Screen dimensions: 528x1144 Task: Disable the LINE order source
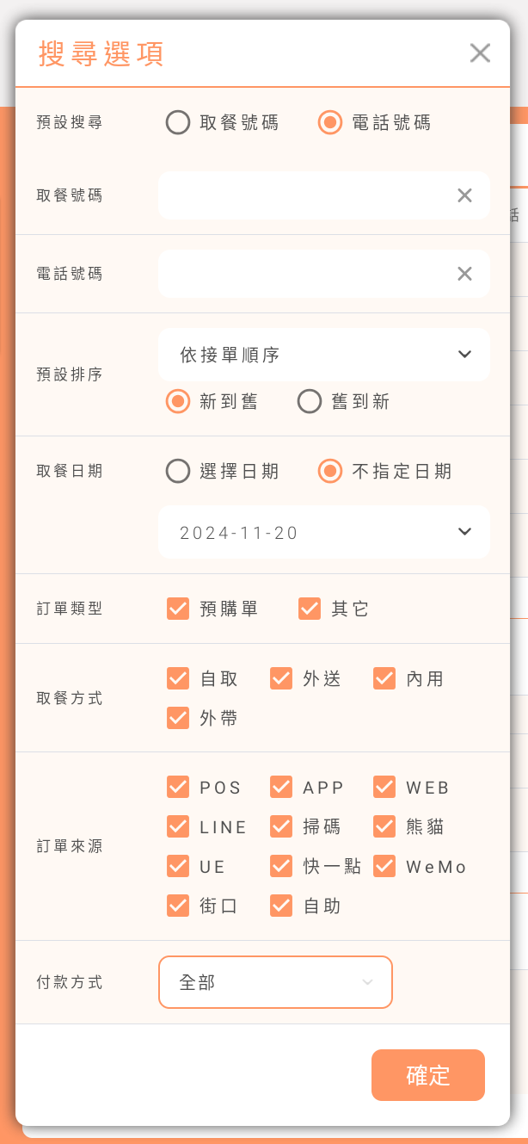coord(178,826)
